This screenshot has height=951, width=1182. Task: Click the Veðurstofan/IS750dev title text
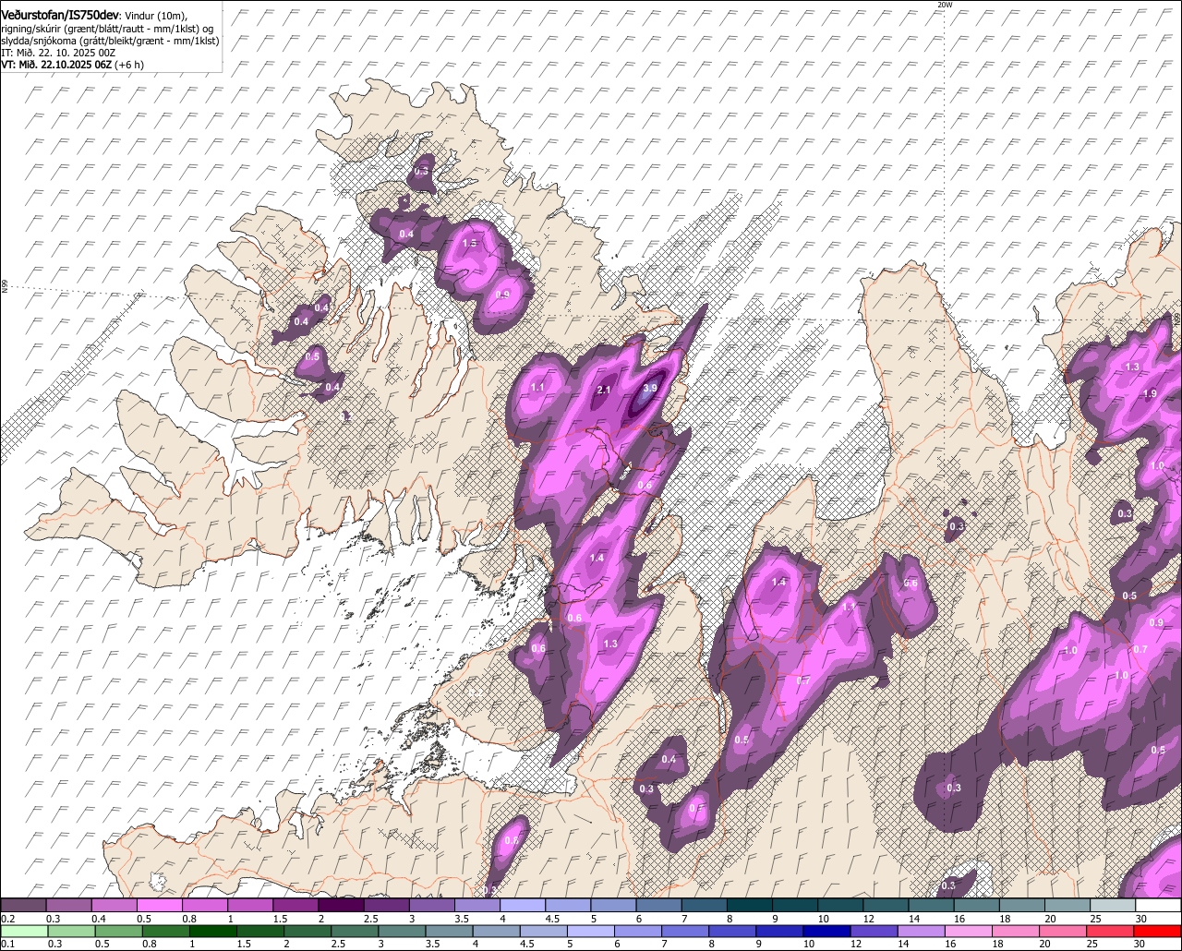pyautogui.click(x=60, y=14)
